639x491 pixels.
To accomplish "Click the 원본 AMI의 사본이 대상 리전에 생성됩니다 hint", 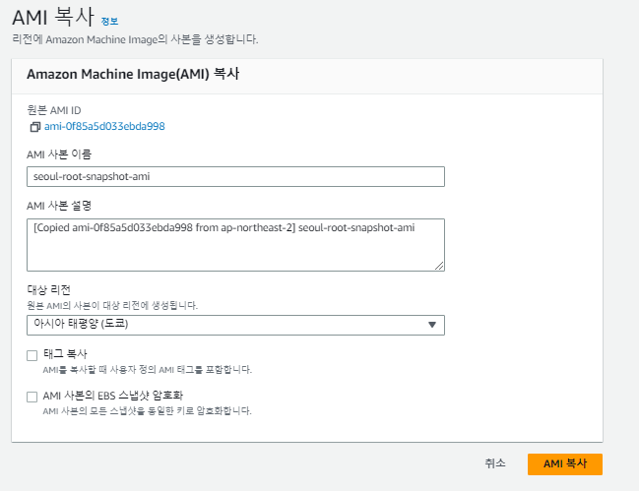I will [112, 305].
